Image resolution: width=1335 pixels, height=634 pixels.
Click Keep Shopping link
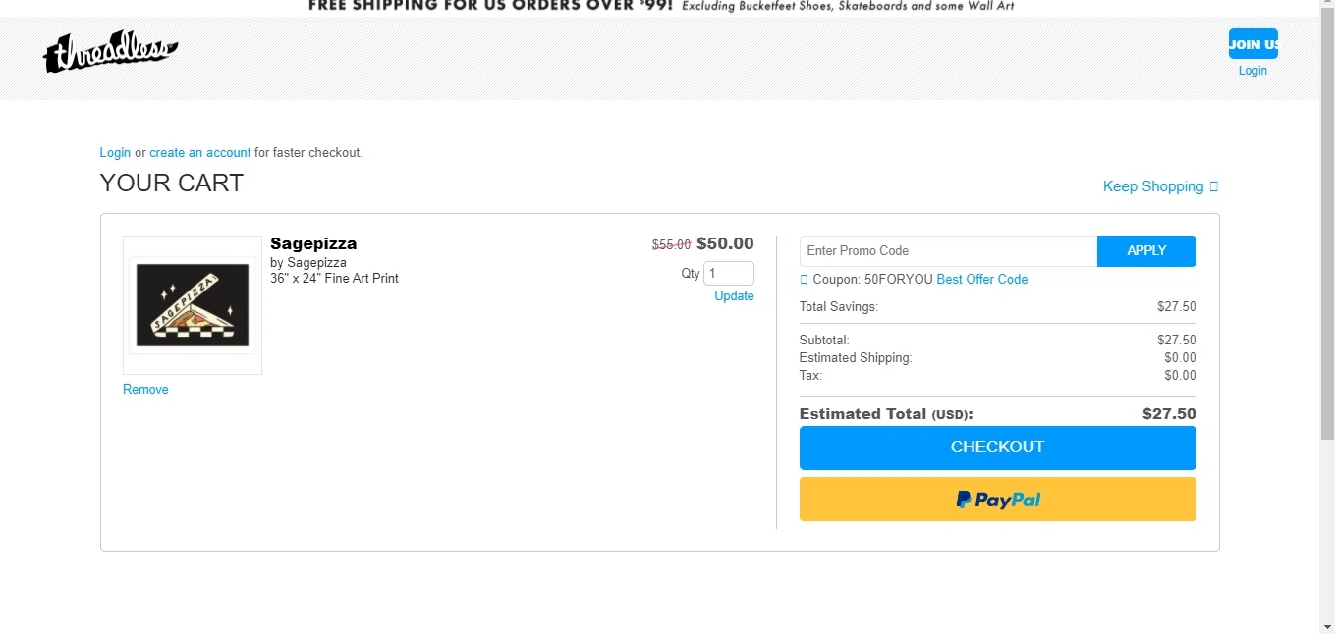(x=1152, y=186)
